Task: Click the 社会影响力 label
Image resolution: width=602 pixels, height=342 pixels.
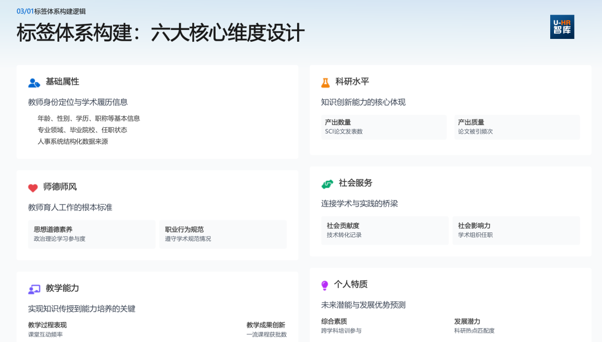Action: pyautogui.click(x=474, y=226)
